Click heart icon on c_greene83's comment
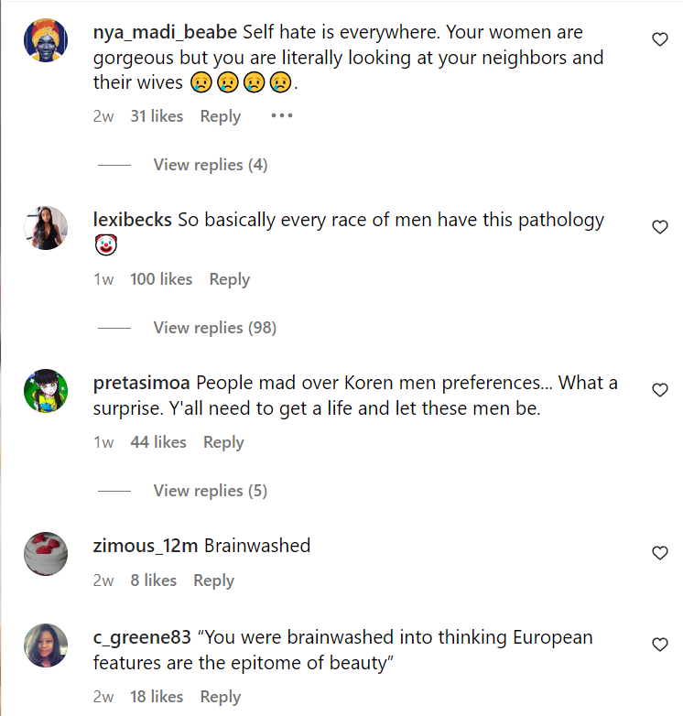Screen dimensions: 683x716 [x=659, y=645]
